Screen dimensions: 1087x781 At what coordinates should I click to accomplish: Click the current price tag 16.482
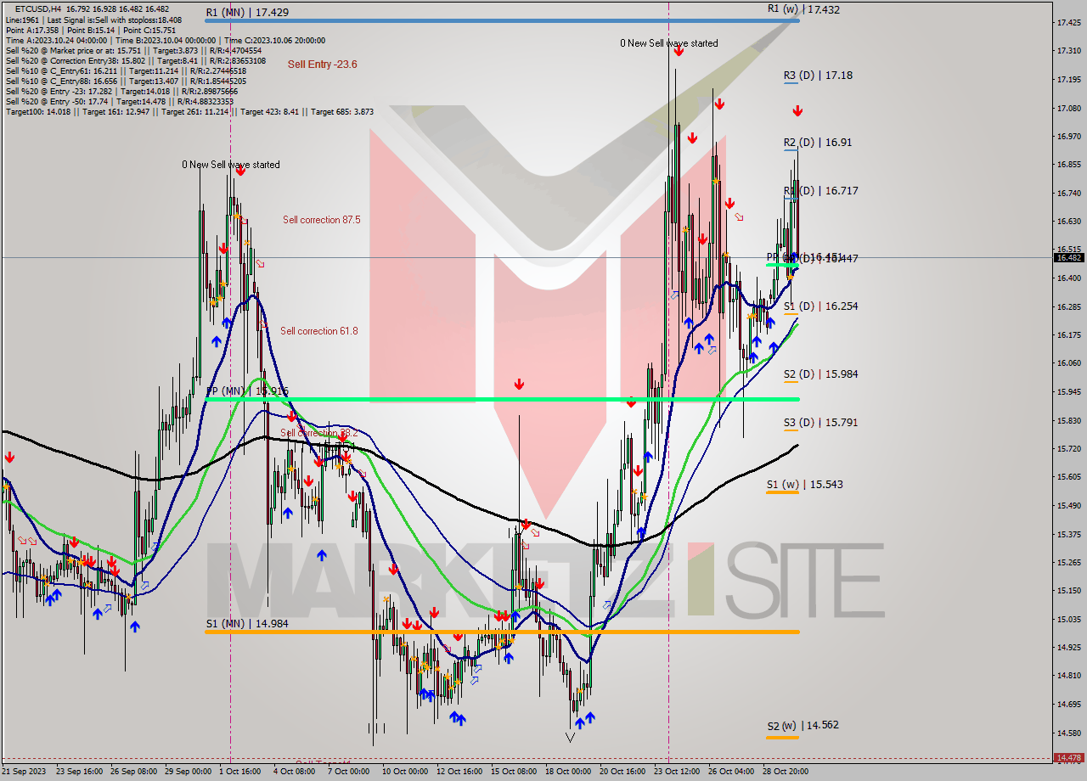[1068, 257]
